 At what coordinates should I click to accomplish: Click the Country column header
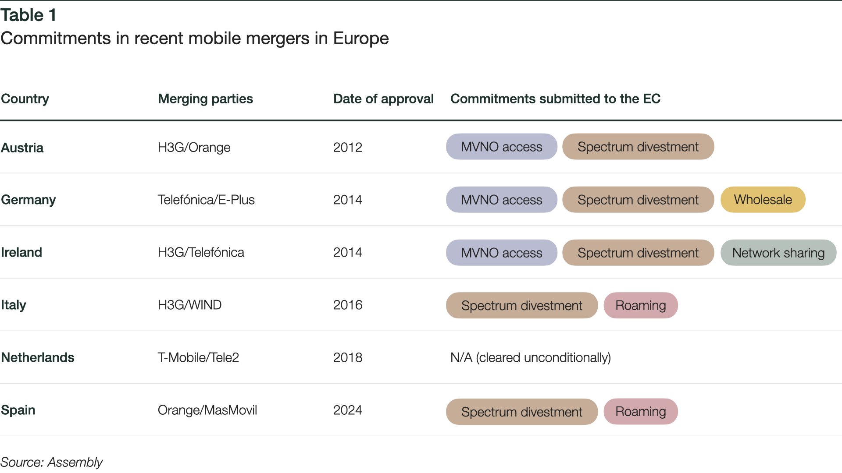pyautogui.click(x=25, y=99)
